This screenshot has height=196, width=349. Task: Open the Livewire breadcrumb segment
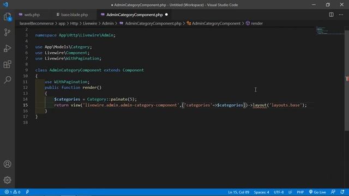tap(90, 23)
